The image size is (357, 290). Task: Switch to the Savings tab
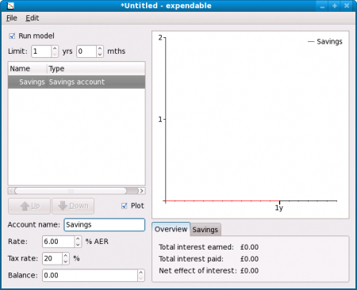(205, 230)
